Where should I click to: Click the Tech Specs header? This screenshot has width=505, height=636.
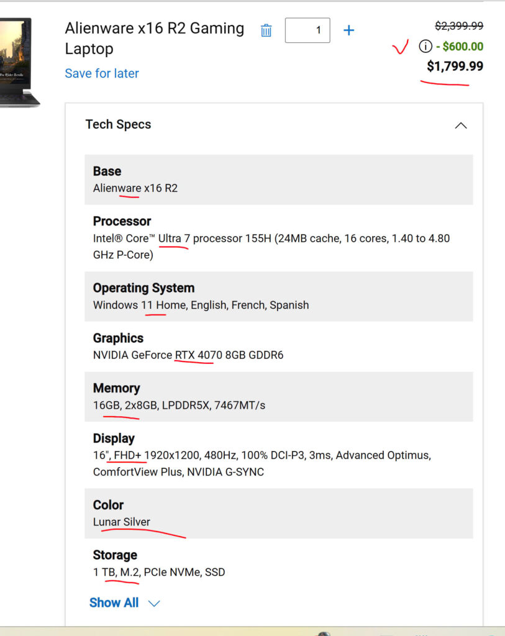tap(118, 124)
